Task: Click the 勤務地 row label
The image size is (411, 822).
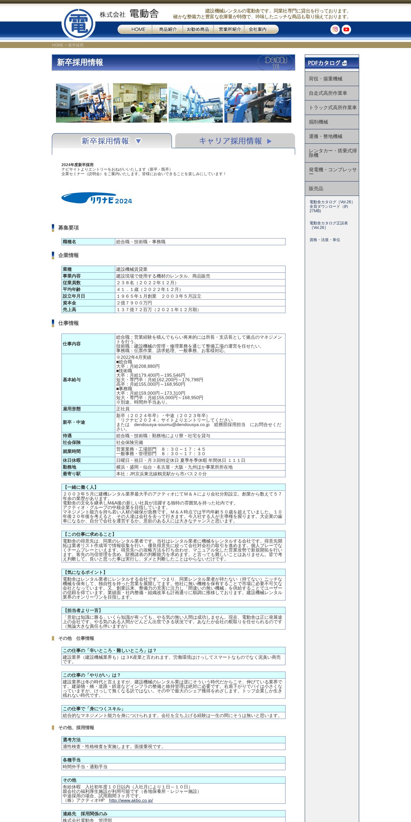Action: pos(88,467)
